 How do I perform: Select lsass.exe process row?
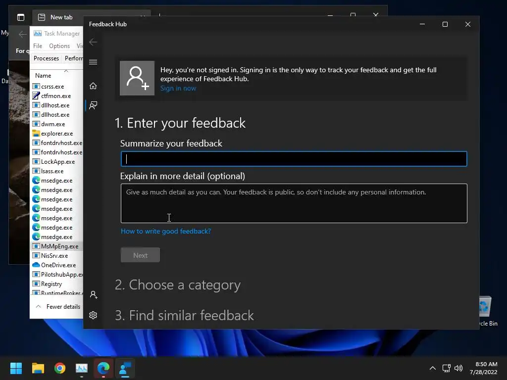tap(57, 171)
